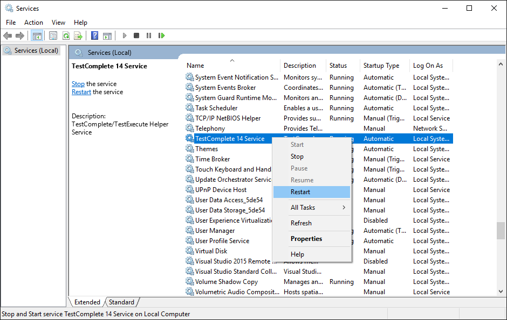The width and height of the screenshot is (507, 320).
Task: Stop the selected service via the square toolbar icon
Action: click(137, 35)
